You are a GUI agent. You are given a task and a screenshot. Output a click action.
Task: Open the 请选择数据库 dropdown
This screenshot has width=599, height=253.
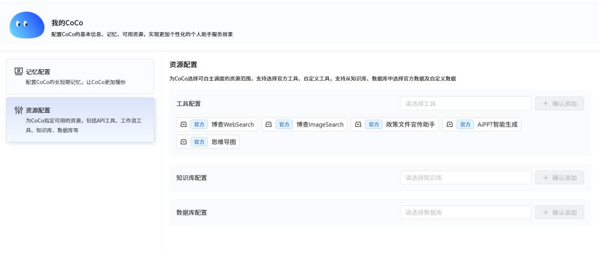(466, 212)
